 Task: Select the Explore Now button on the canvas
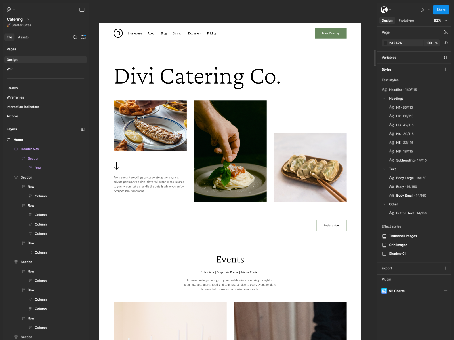[x=331, y=225]
